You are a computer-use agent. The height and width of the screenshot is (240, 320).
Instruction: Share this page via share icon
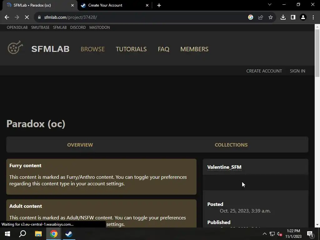[x=261, y=17]
